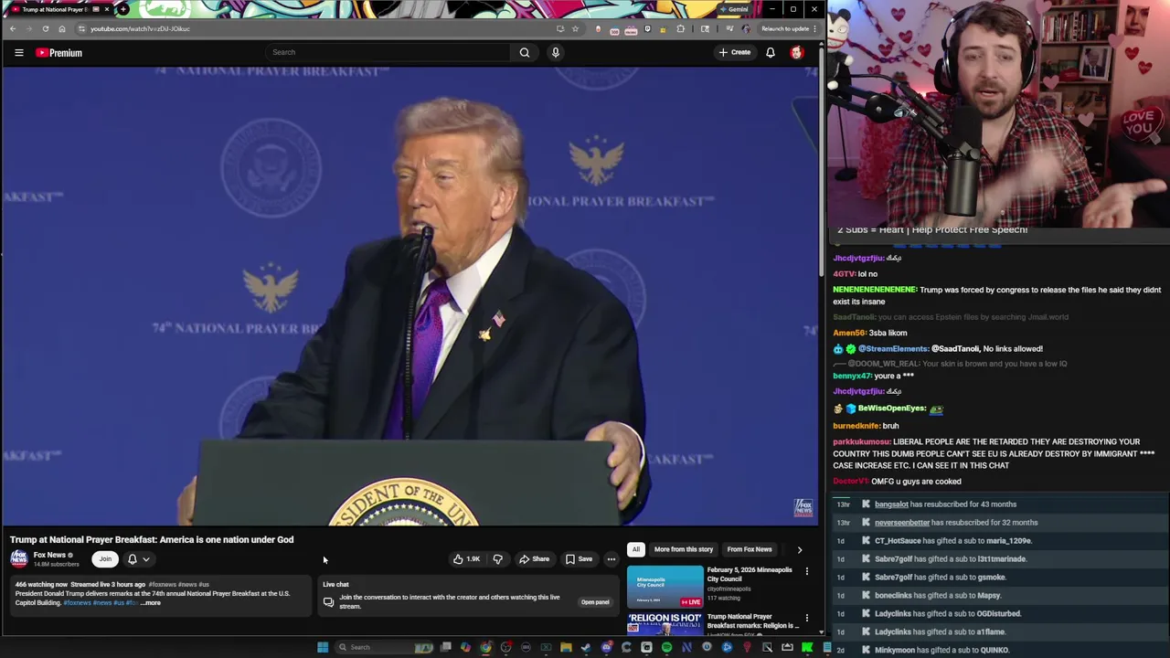The width and height of the screenshot is (1170, 658).
Task: Click boneclinks gifted a sub to Mapsy
Action: tap(938, 596)
